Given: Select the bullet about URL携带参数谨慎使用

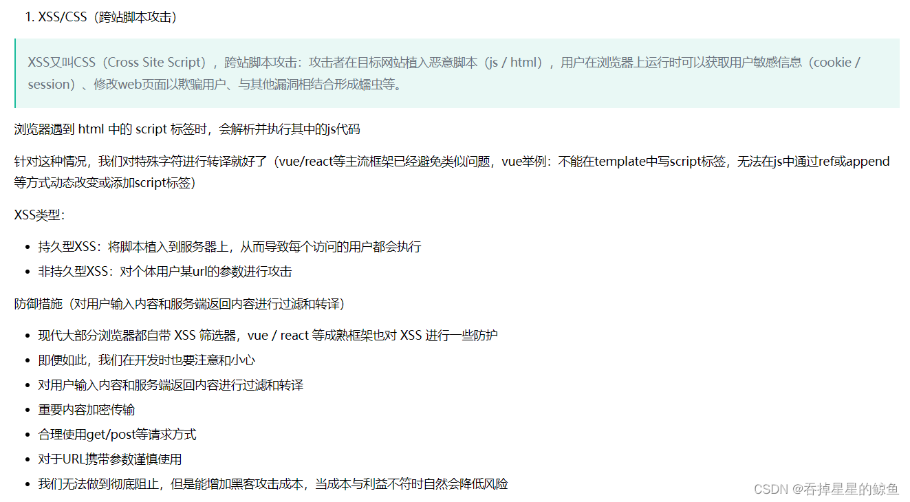Looking at the screenshot, I should point(111,459).
